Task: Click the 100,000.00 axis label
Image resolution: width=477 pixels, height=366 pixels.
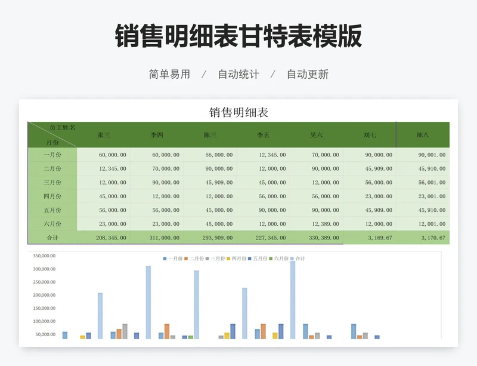Action: tap(44, 321)
